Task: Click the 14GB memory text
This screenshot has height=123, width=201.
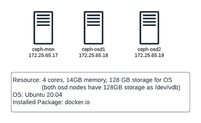Action: click(x=87, y=80)
